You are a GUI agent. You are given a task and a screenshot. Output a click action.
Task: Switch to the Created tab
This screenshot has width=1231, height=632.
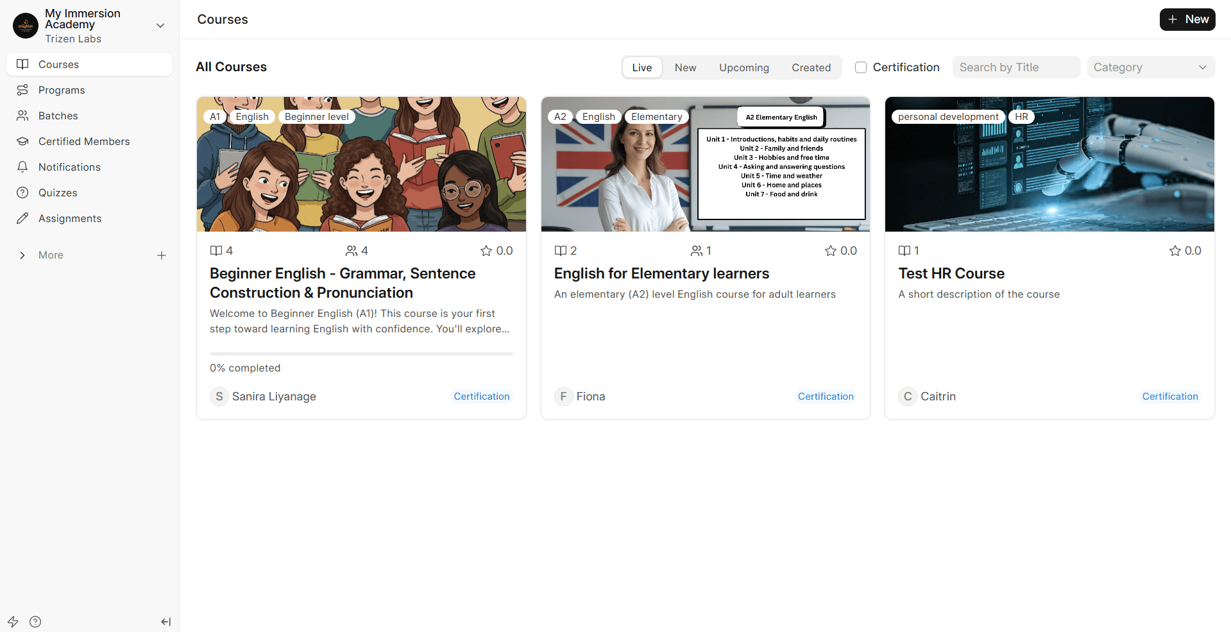click(811, 67)
